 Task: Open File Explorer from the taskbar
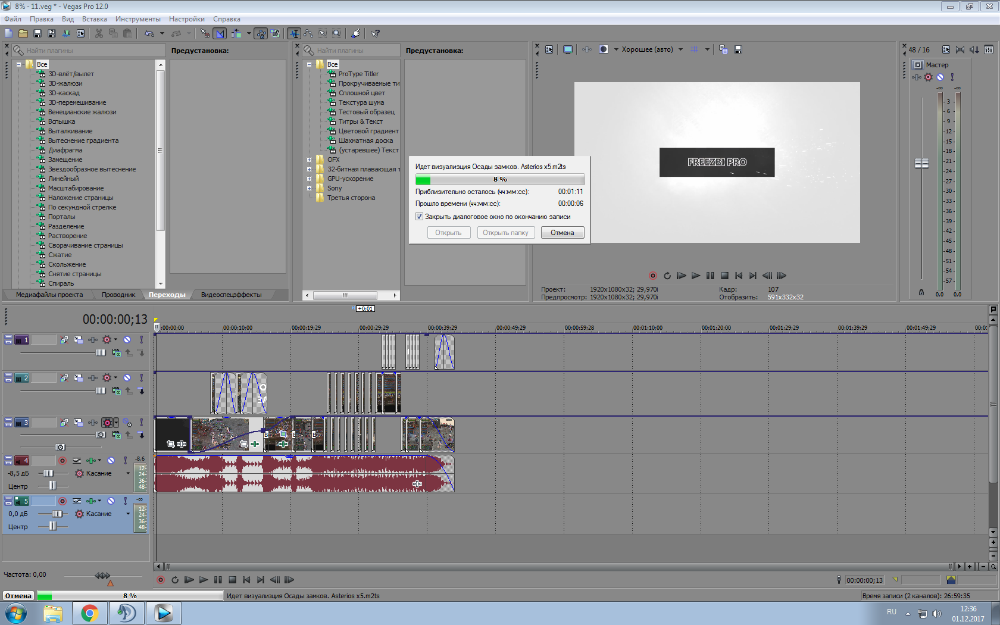tap(53, 613)
